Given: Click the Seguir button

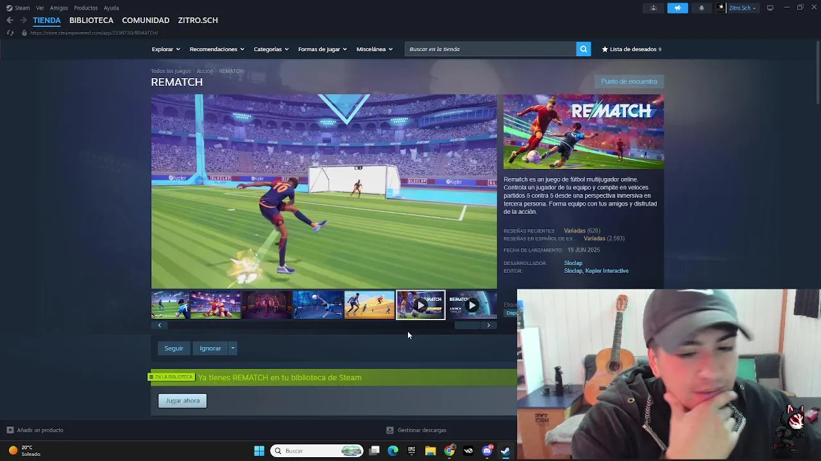Looking at the screenshot, I should click(x=174, y=348).
